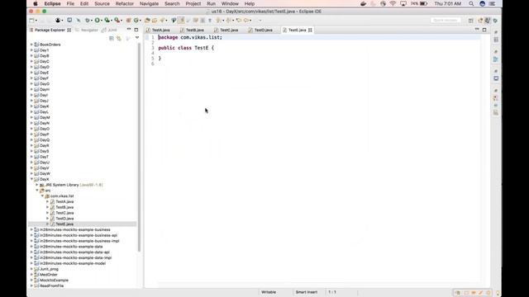This screenshot has width=529, height=297.
Task: Select the ReadFromFile project
Action: (51, 286)
